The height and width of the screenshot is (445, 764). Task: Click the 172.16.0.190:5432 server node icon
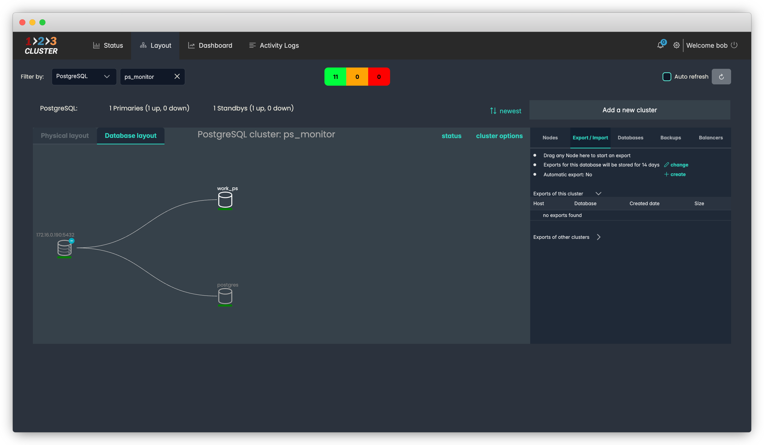coord(64,248)
